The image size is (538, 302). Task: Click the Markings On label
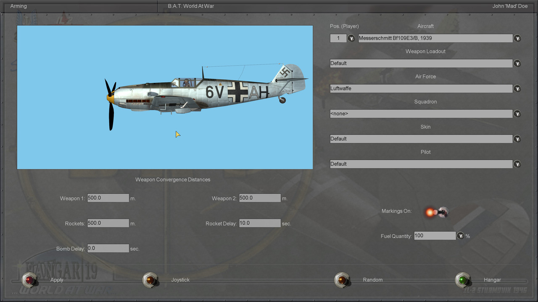coord(396,211)
